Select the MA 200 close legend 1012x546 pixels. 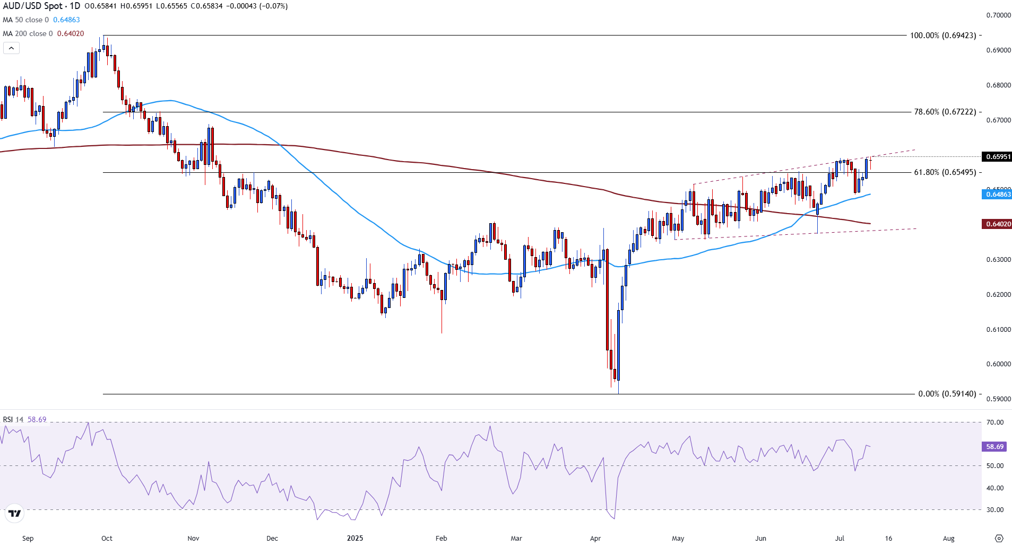28,34
